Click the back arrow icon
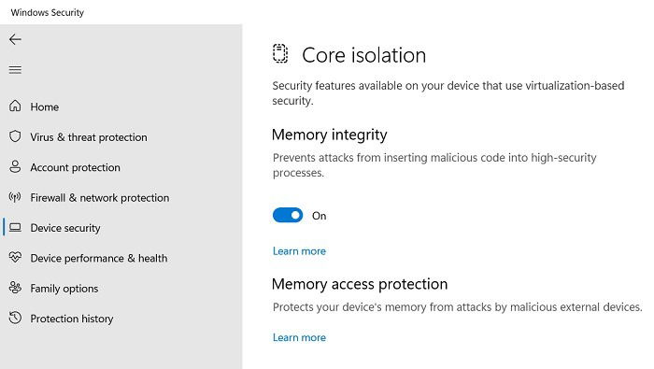The height and width of the screenshot is (369, 654). (15, 39)
